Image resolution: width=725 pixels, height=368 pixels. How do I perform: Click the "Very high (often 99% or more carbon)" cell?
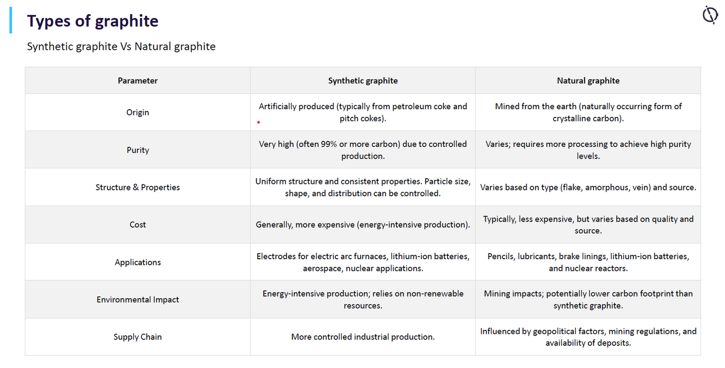(362, 150)
